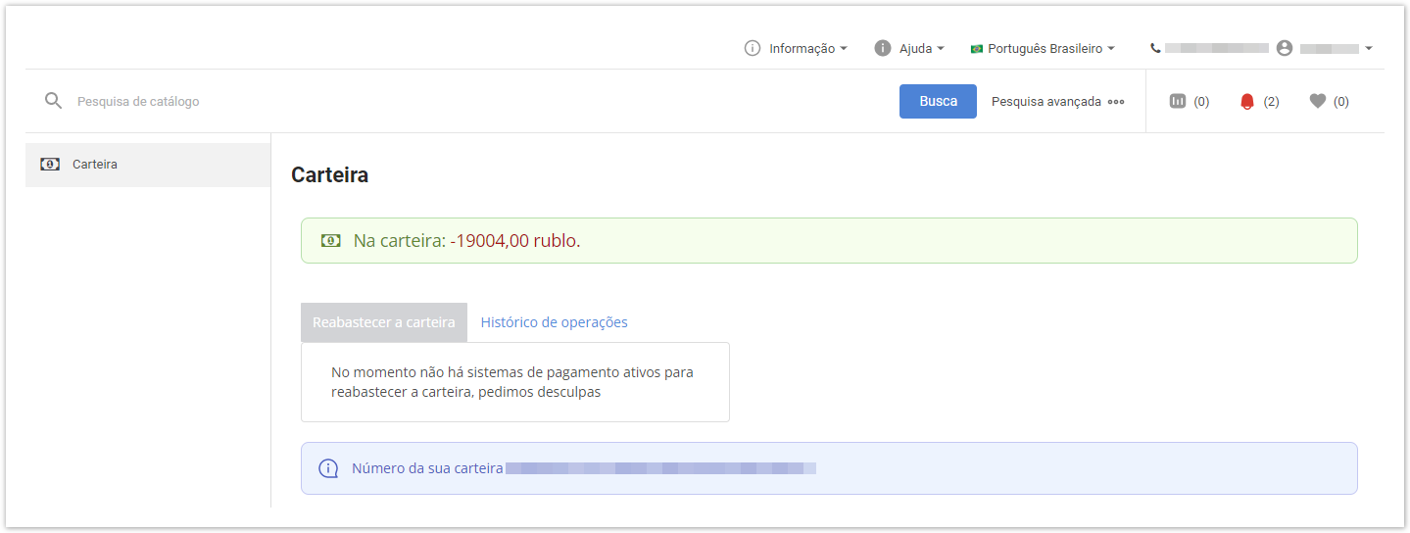The image size is (1410, 533).
Task: Expand the user account dropdown arrow
Action: [x=1368, y=48]
